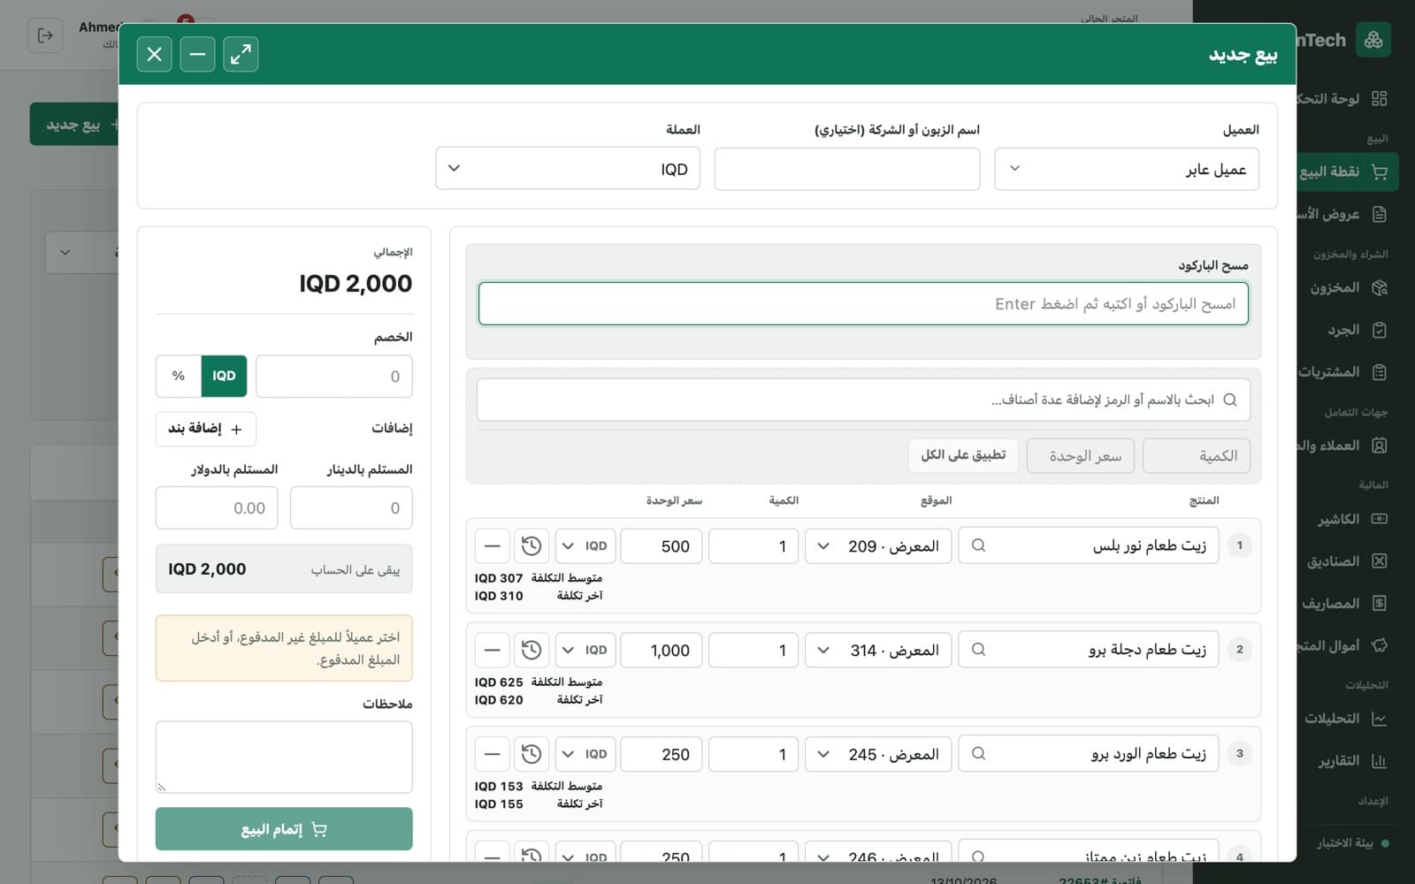Image resolution: width=1415 pixels, height=884 pixels.
Task: Open عروض الأسعار in the sidebar
Action: pyautogui.click(x=1342, y=214)
